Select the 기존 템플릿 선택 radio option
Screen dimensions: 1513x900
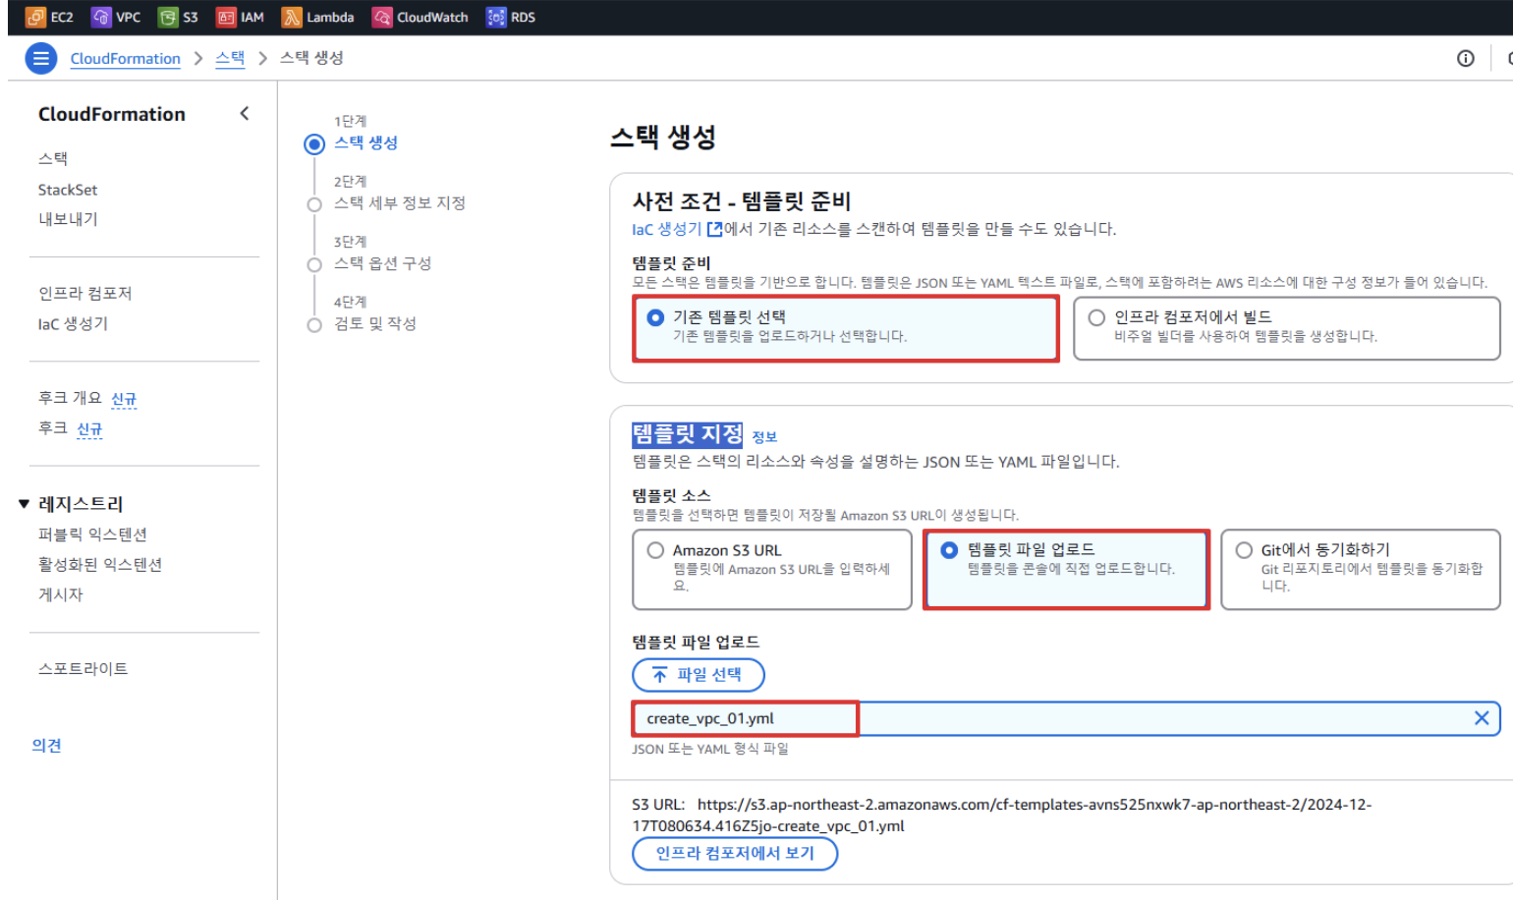tap(655, 317)
